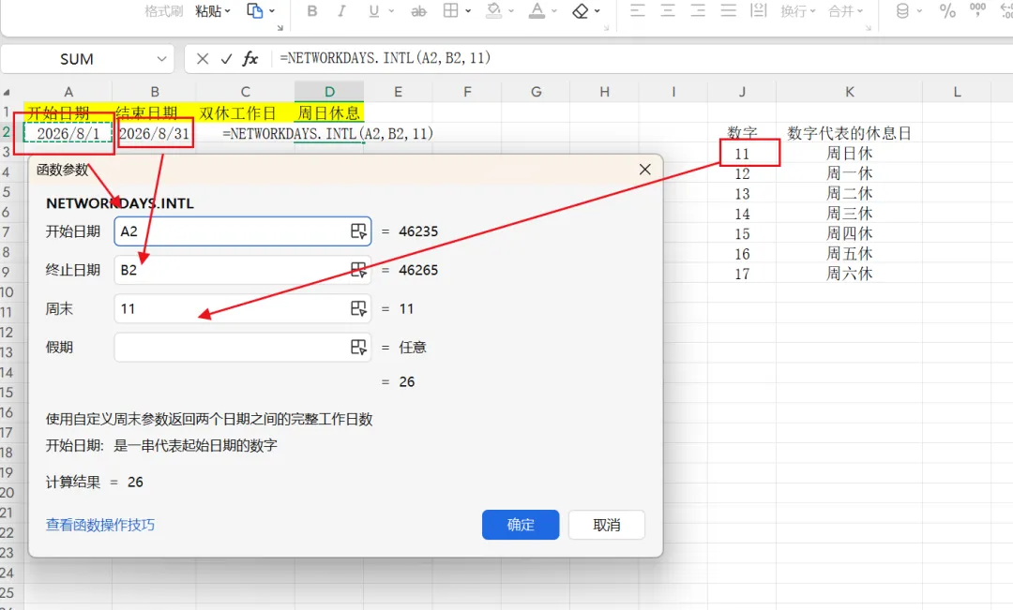1013x610 pixels.
Task: Click the formula bar text
Action: coord(386,58)
